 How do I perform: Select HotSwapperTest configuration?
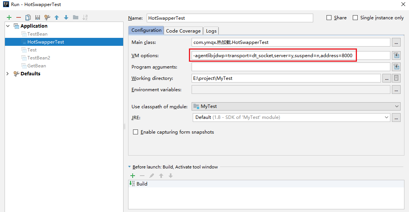(64, 42)
